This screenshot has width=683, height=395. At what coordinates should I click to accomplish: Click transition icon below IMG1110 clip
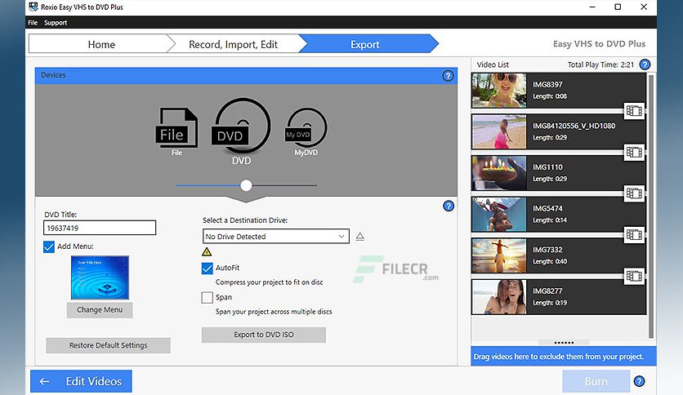tap(634, 193)
